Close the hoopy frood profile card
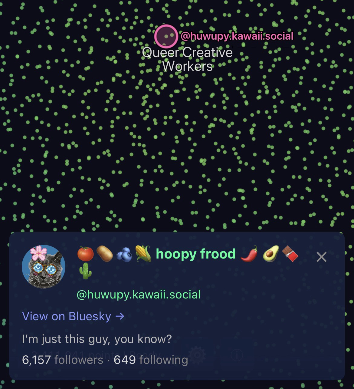This screenshot has width=354, height=389. 321,257
